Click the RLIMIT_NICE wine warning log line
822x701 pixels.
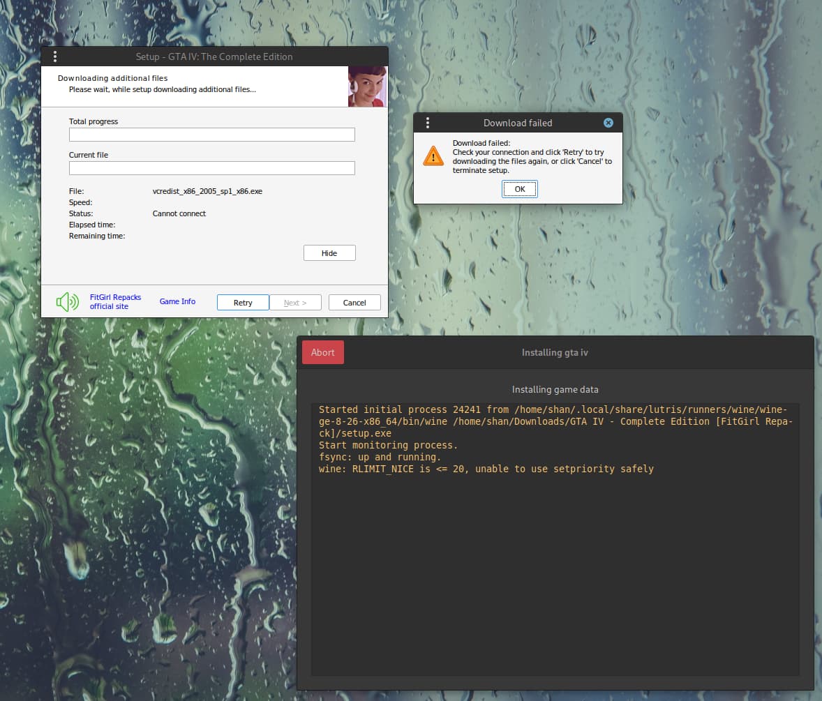(486, 469)
